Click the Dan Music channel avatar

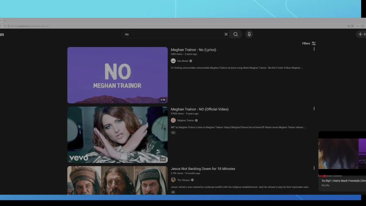tap(173, 61)
